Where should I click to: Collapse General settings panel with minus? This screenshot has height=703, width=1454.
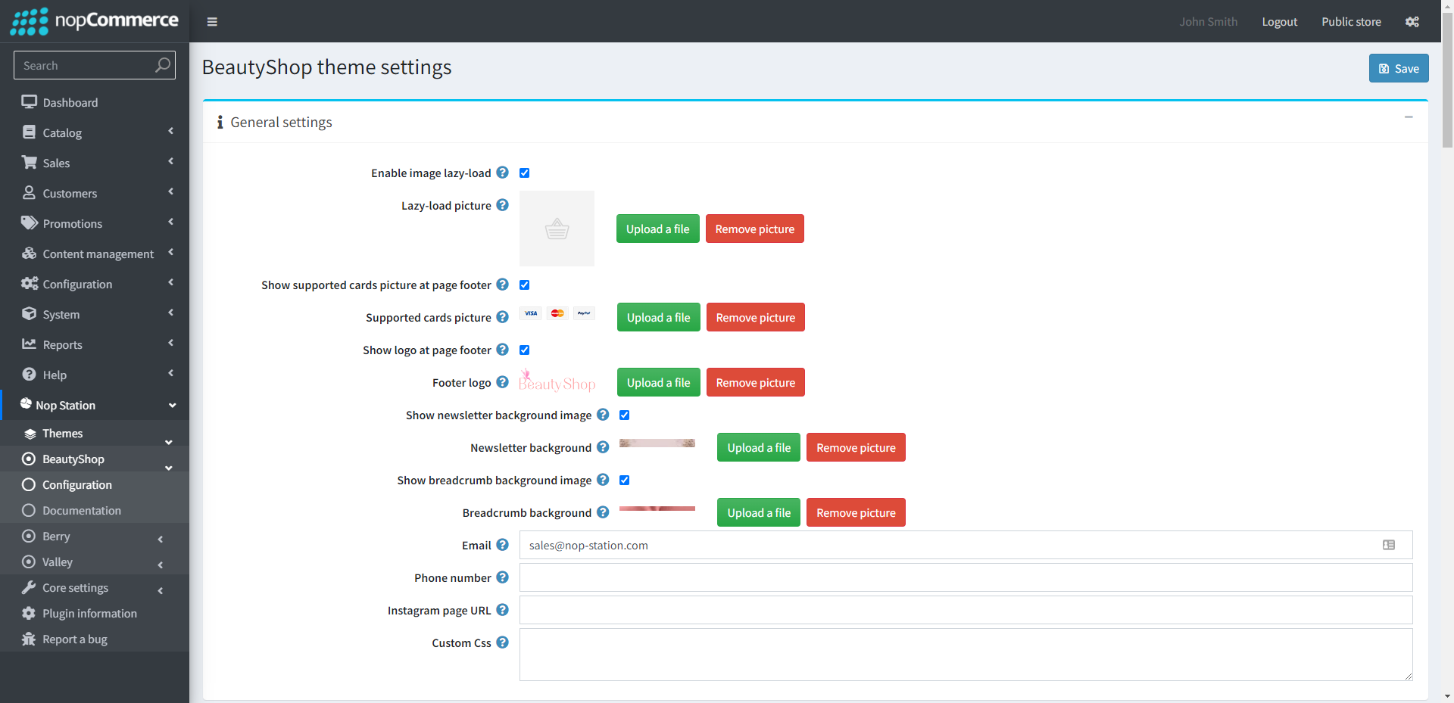pos(1409,117)
